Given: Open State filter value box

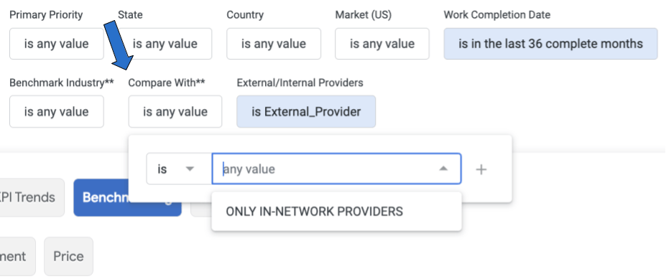Looking at the screenshot, I should tap(165, 44).
